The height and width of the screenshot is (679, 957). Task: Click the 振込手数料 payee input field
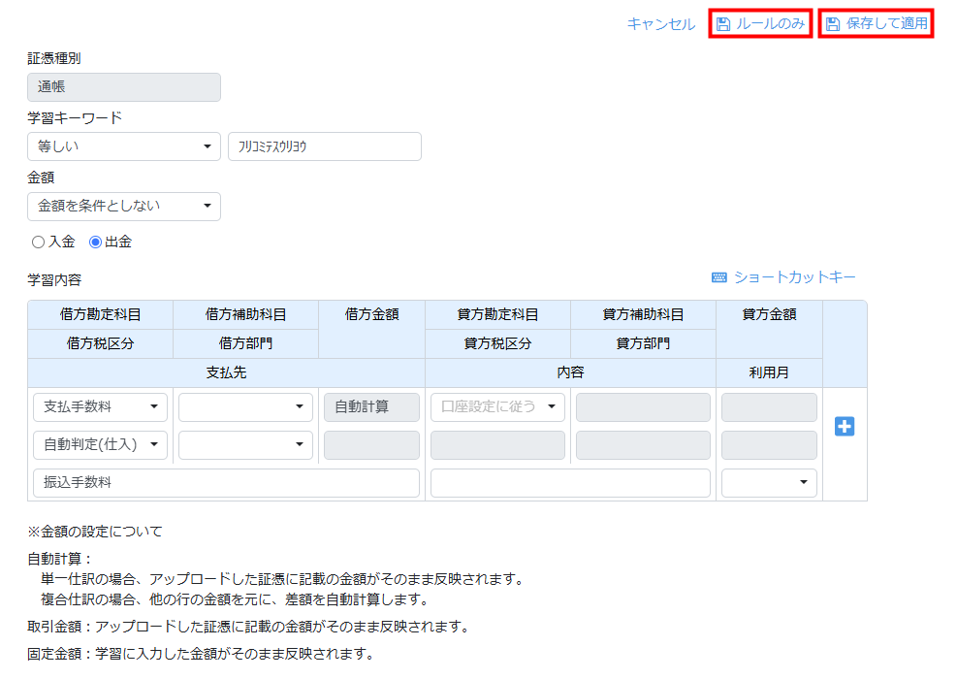pos(226,483)
